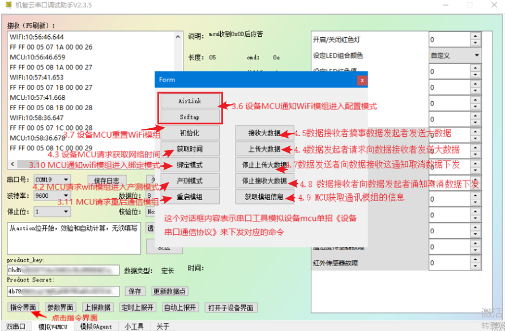Open the 设定LED组合颜色 自定义 dropdown
Image resolution: width=505 pixels, height=331 pixels.
(476, 56)
